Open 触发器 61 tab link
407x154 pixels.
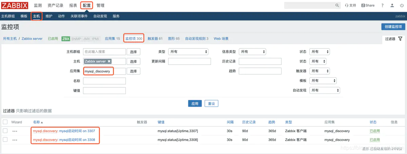pyautogui.click(x=155, y=39)
